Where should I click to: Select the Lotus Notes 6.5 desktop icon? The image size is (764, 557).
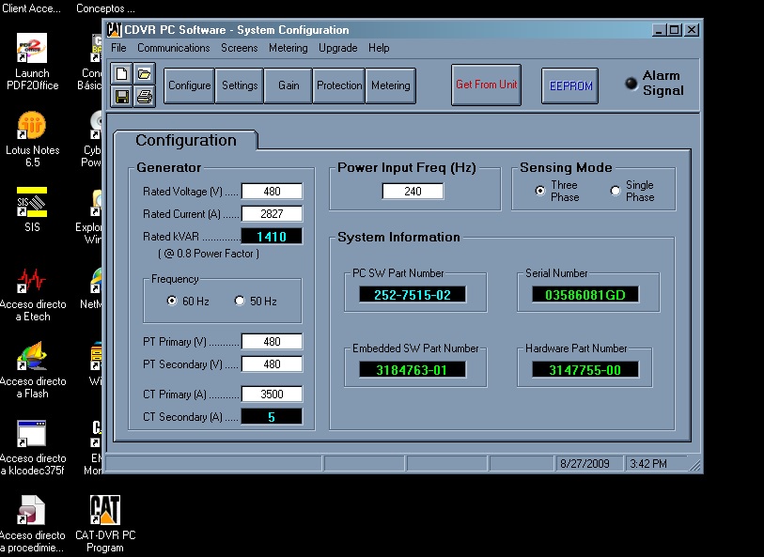pos(32,126)
